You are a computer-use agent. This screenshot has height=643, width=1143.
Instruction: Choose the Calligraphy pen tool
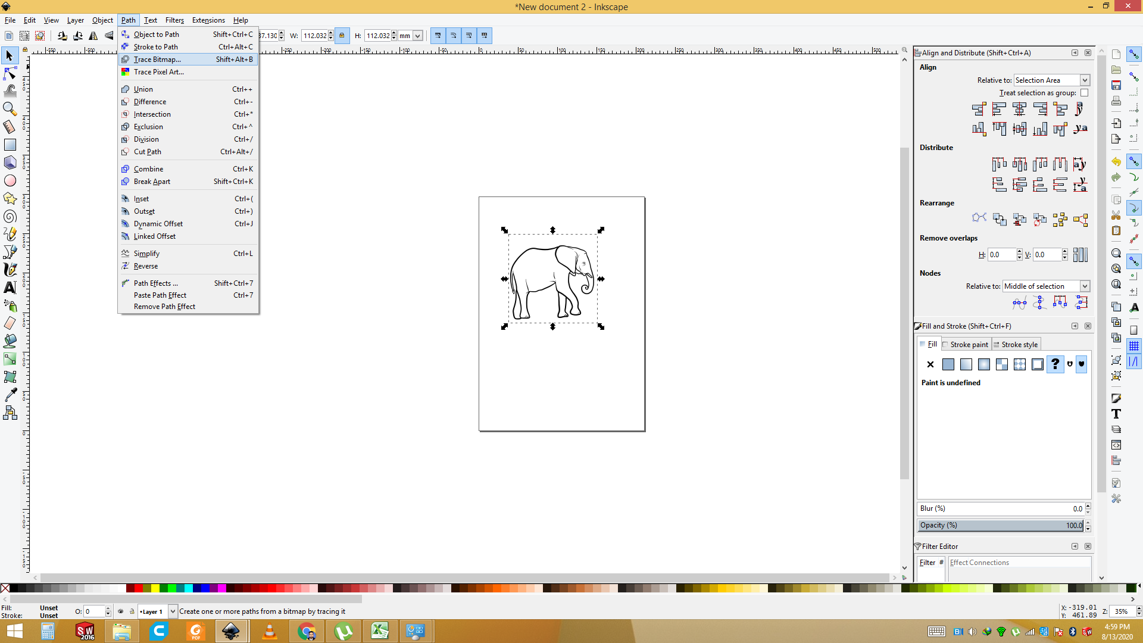click(10, 270)
